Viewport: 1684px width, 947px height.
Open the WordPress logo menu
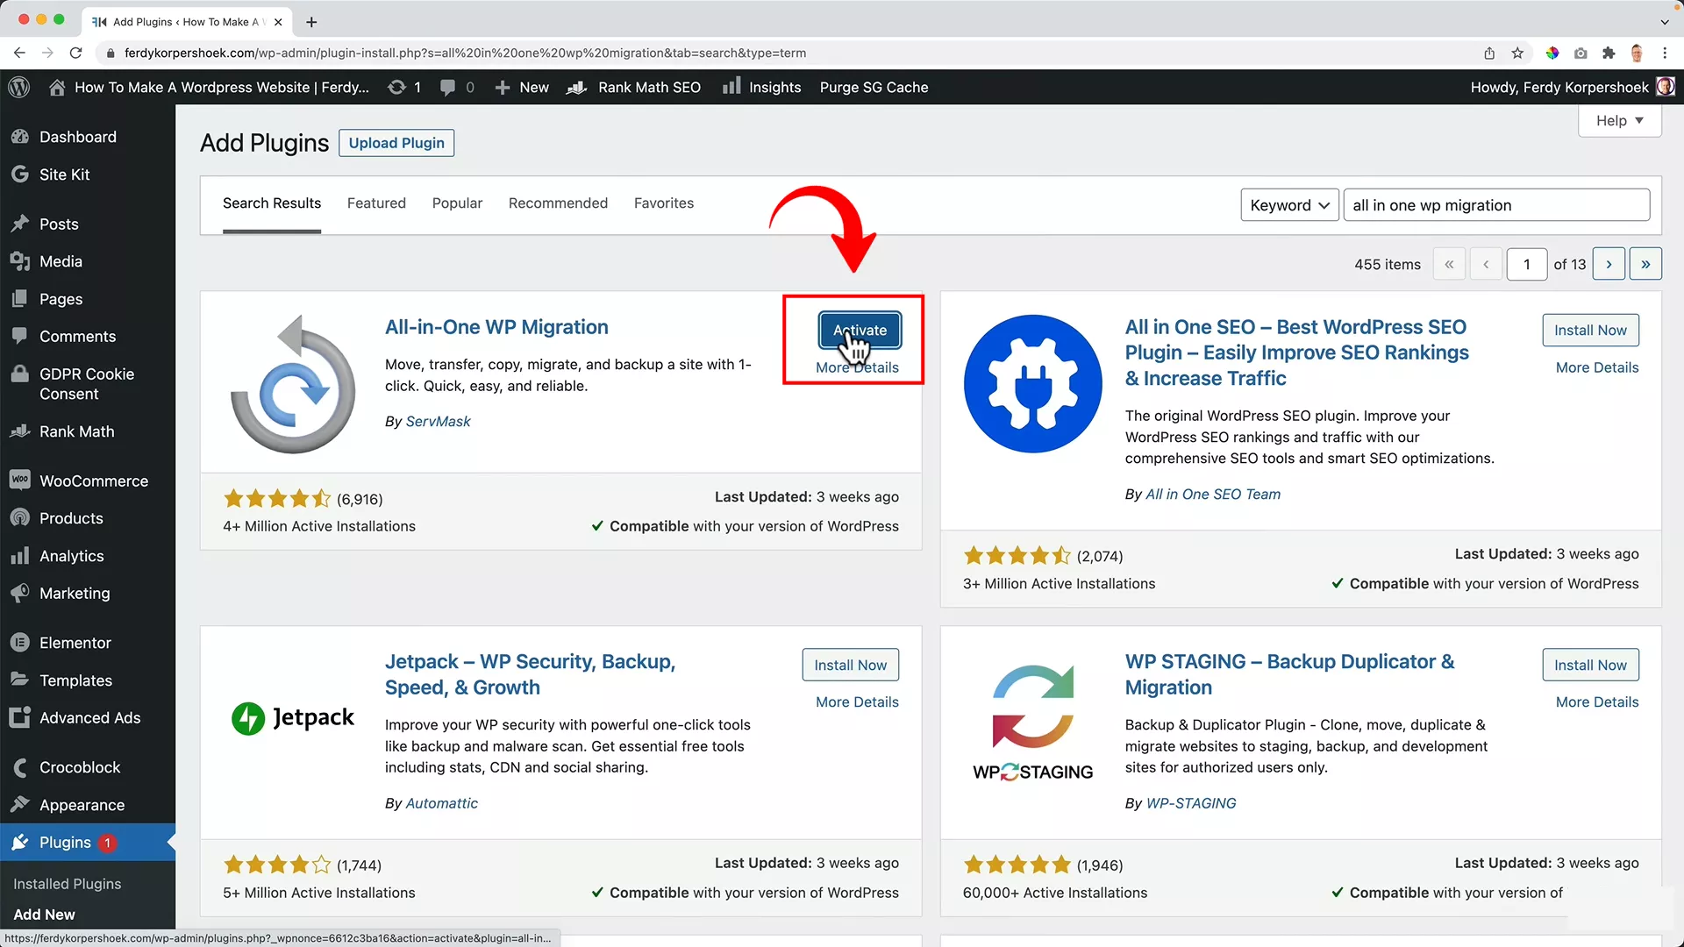[19, 87]
